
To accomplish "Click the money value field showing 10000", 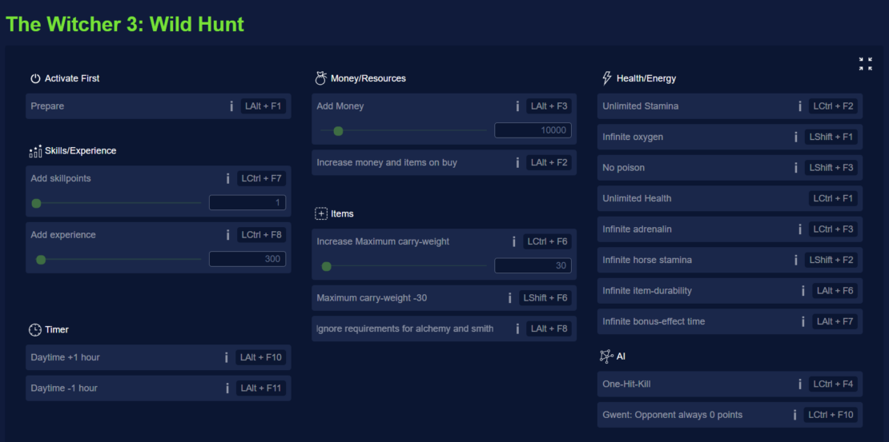I will tap(533, 131).
